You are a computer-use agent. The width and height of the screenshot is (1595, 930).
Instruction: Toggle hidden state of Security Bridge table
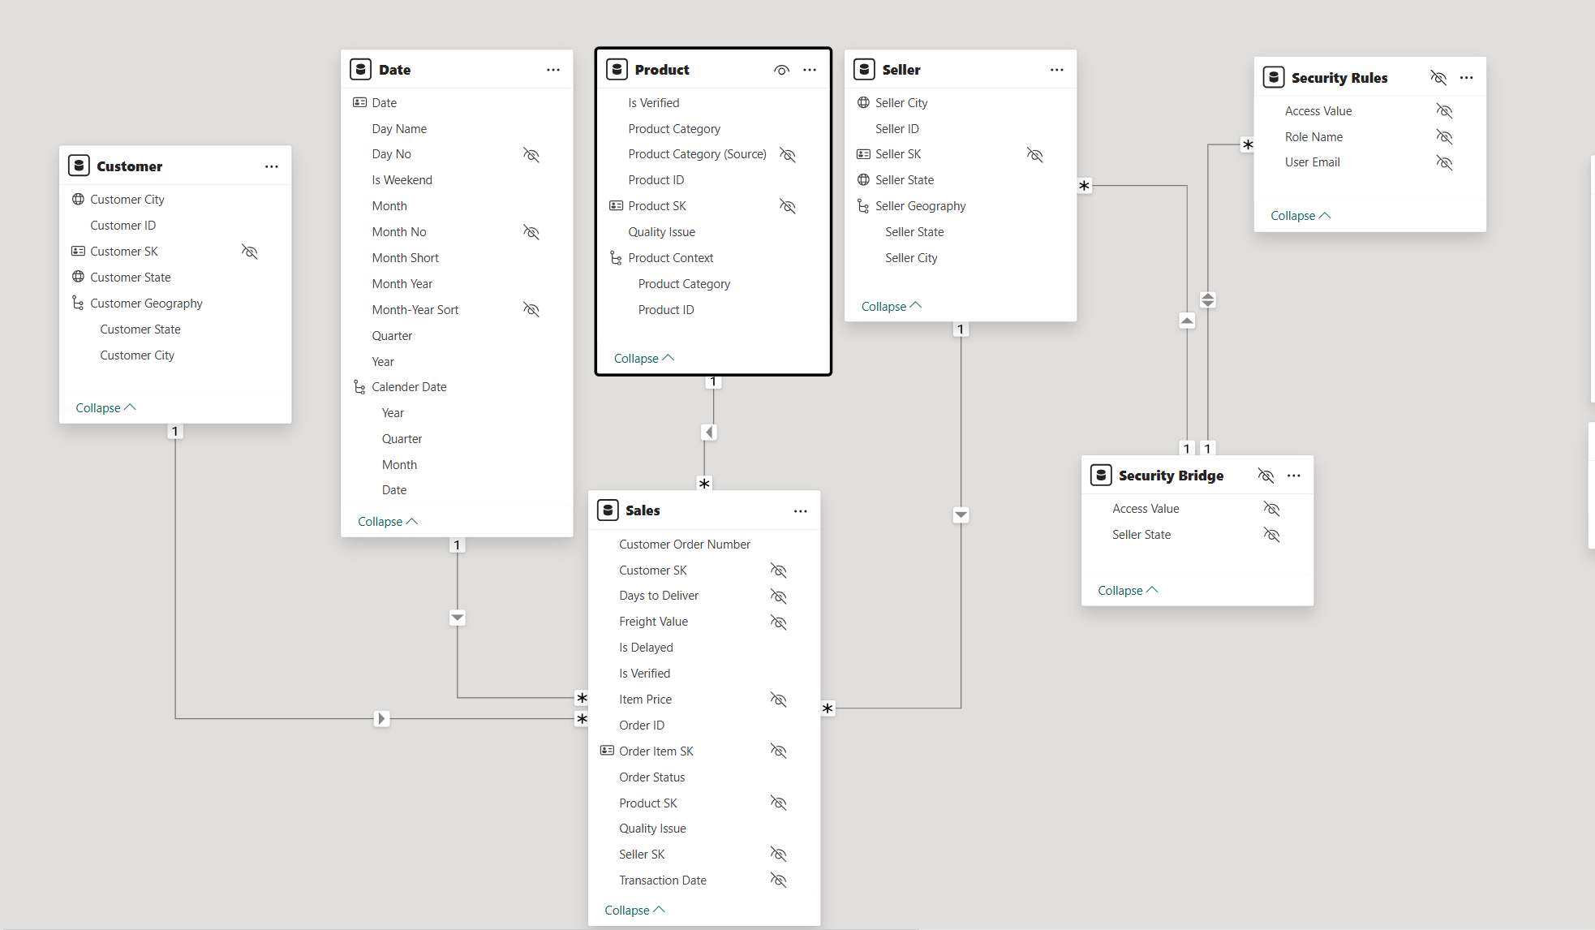pyautogui.click(x=1266, y=476)
